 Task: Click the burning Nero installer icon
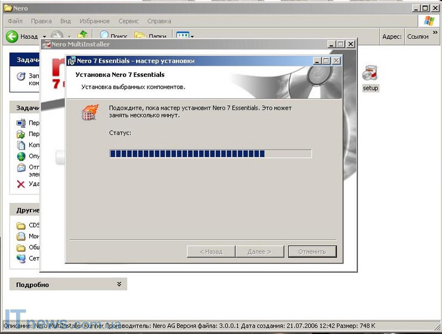[x=90, y=112]
